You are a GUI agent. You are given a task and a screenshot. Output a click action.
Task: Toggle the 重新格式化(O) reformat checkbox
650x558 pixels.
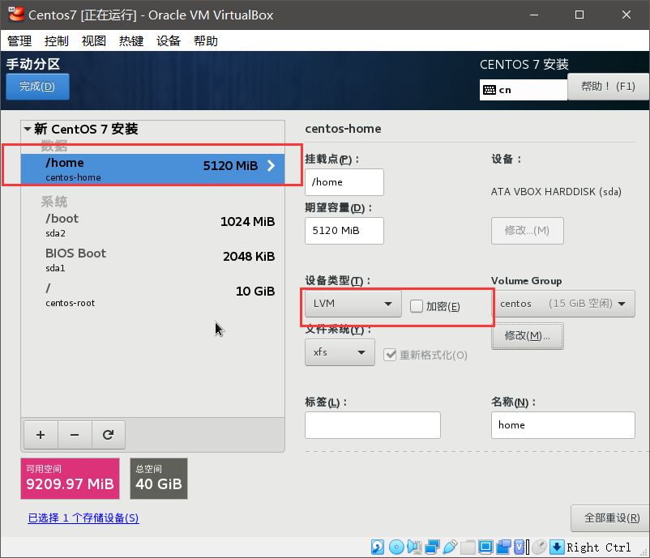tap(390, 355)
